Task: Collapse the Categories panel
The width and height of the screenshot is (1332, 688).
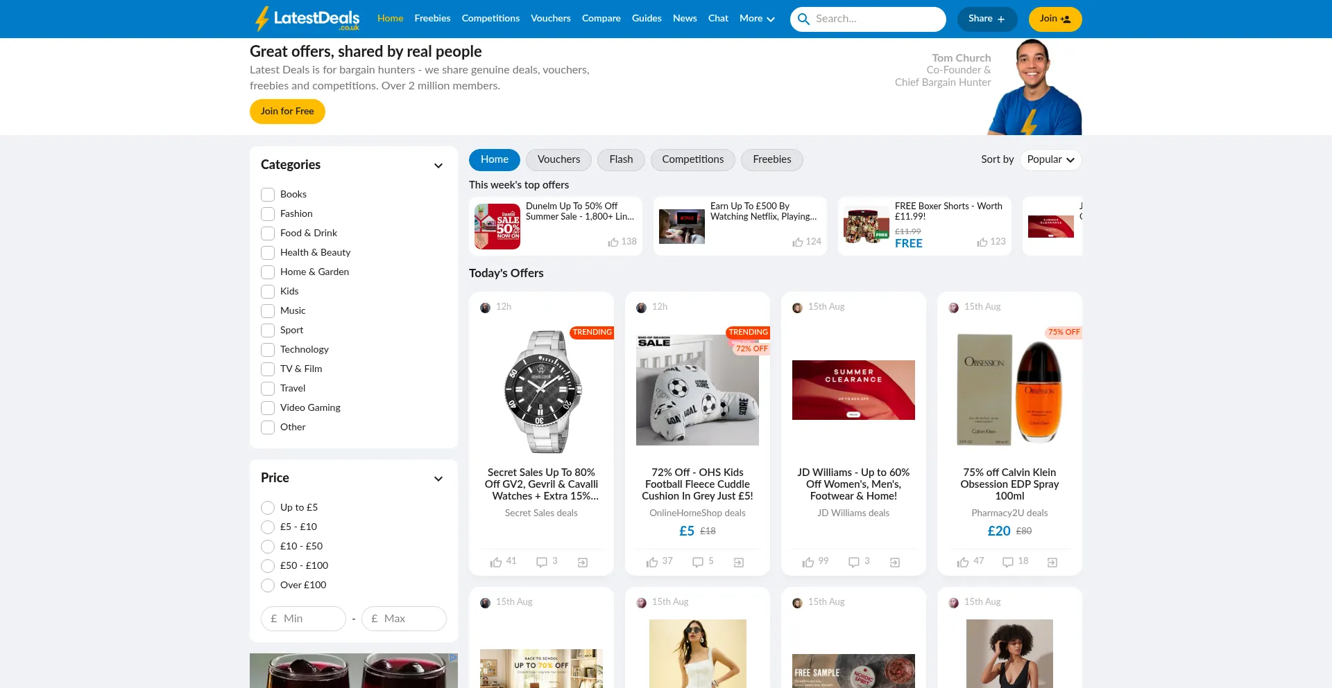Action: click(438, 166)
